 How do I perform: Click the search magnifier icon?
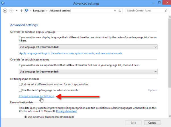166,11
